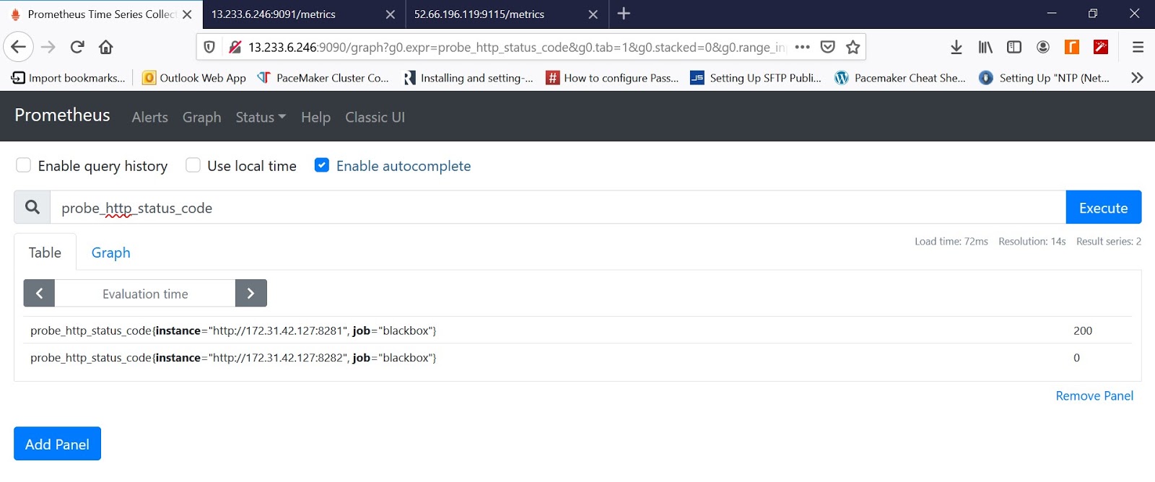Screen dimensions: 1155x482
Task: Open the page actions three-dot menu
Action: point(802,47)
